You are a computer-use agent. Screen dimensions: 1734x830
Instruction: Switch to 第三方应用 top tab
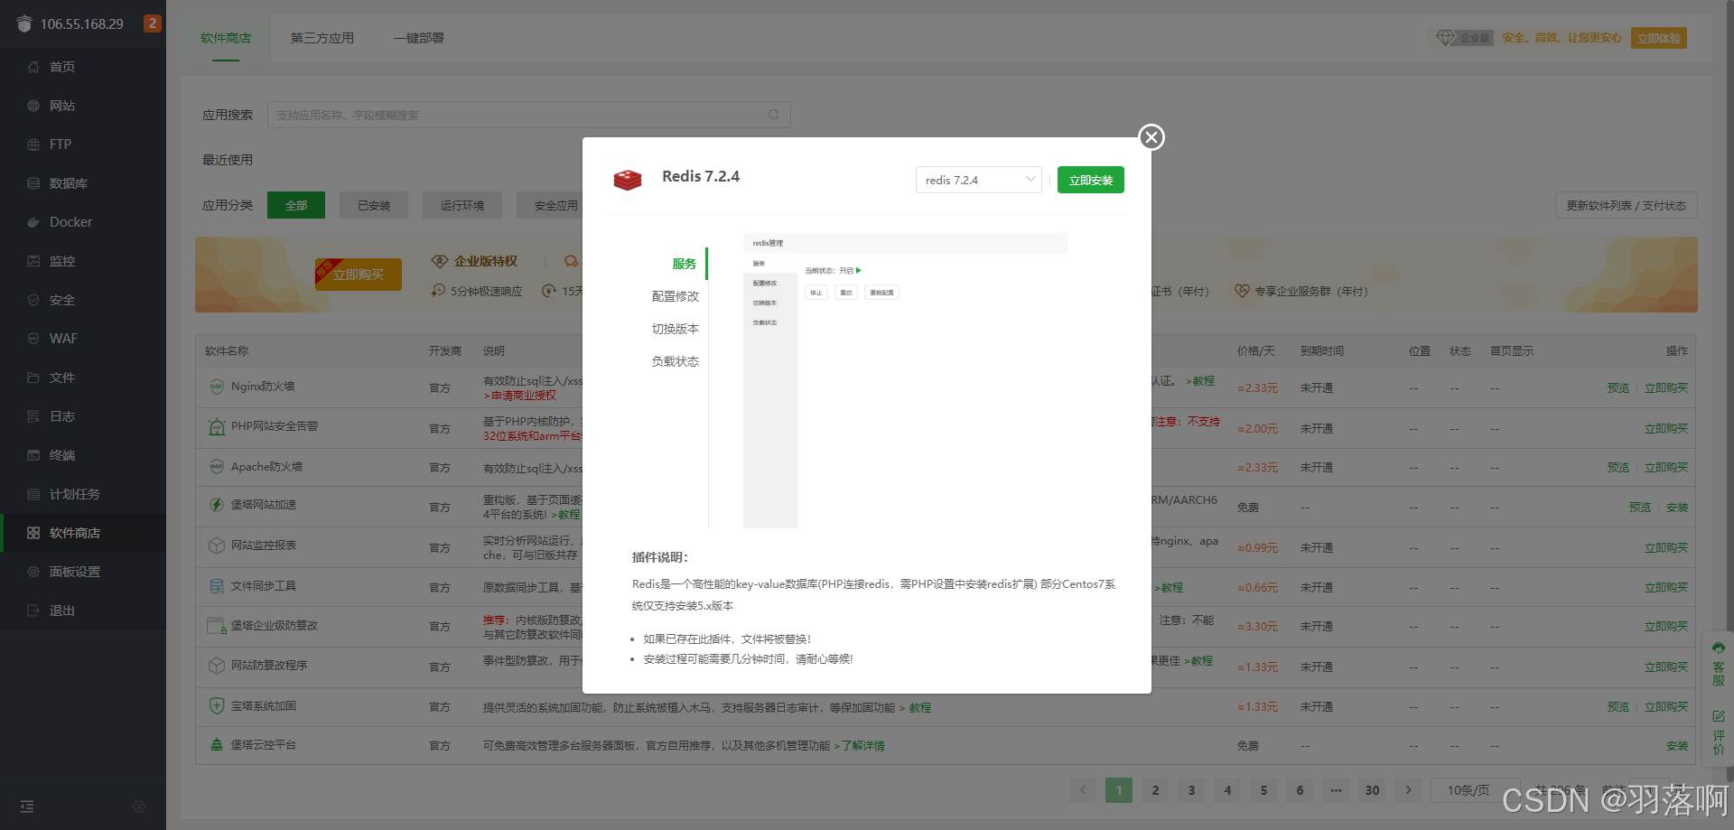pyautogui.click(x=322, y=38)
